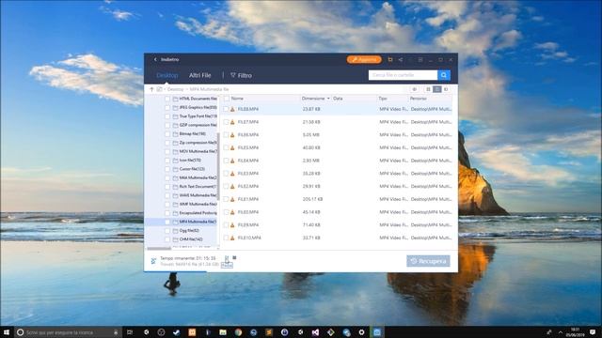Click the Windows taskbar search box

pos(68,332)
